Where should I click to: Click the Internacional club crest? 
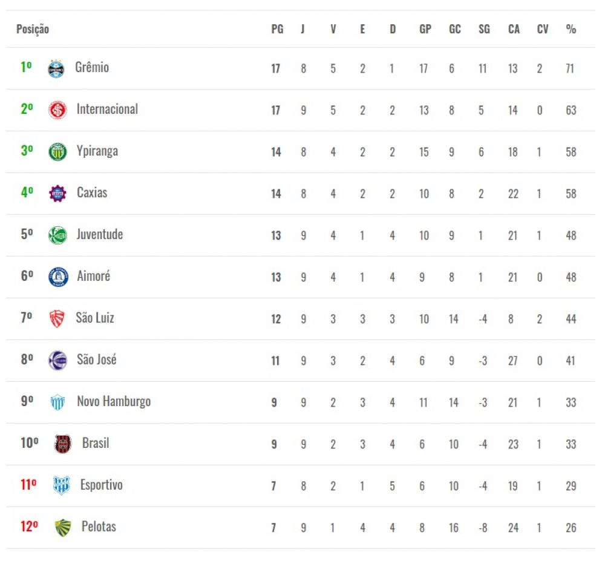coord(57,110)
